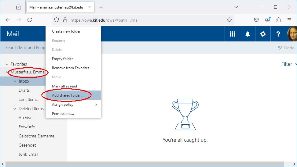The image size is (297, 167).
Task: Select the Mail browser tab
Action: coord(61,7)
